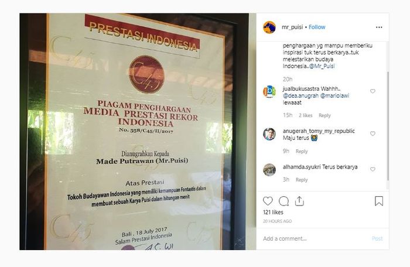Reply to the alhamda.syukri comment
410x267 pixels.
(302, 180)
